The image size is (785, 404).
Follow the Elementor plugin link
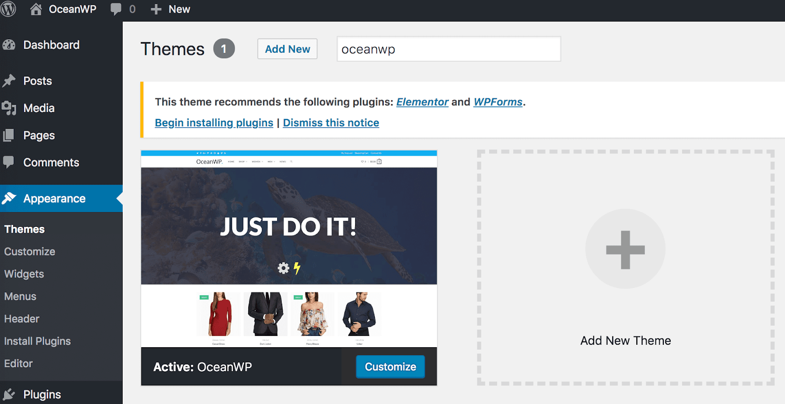tap(422, 102)
